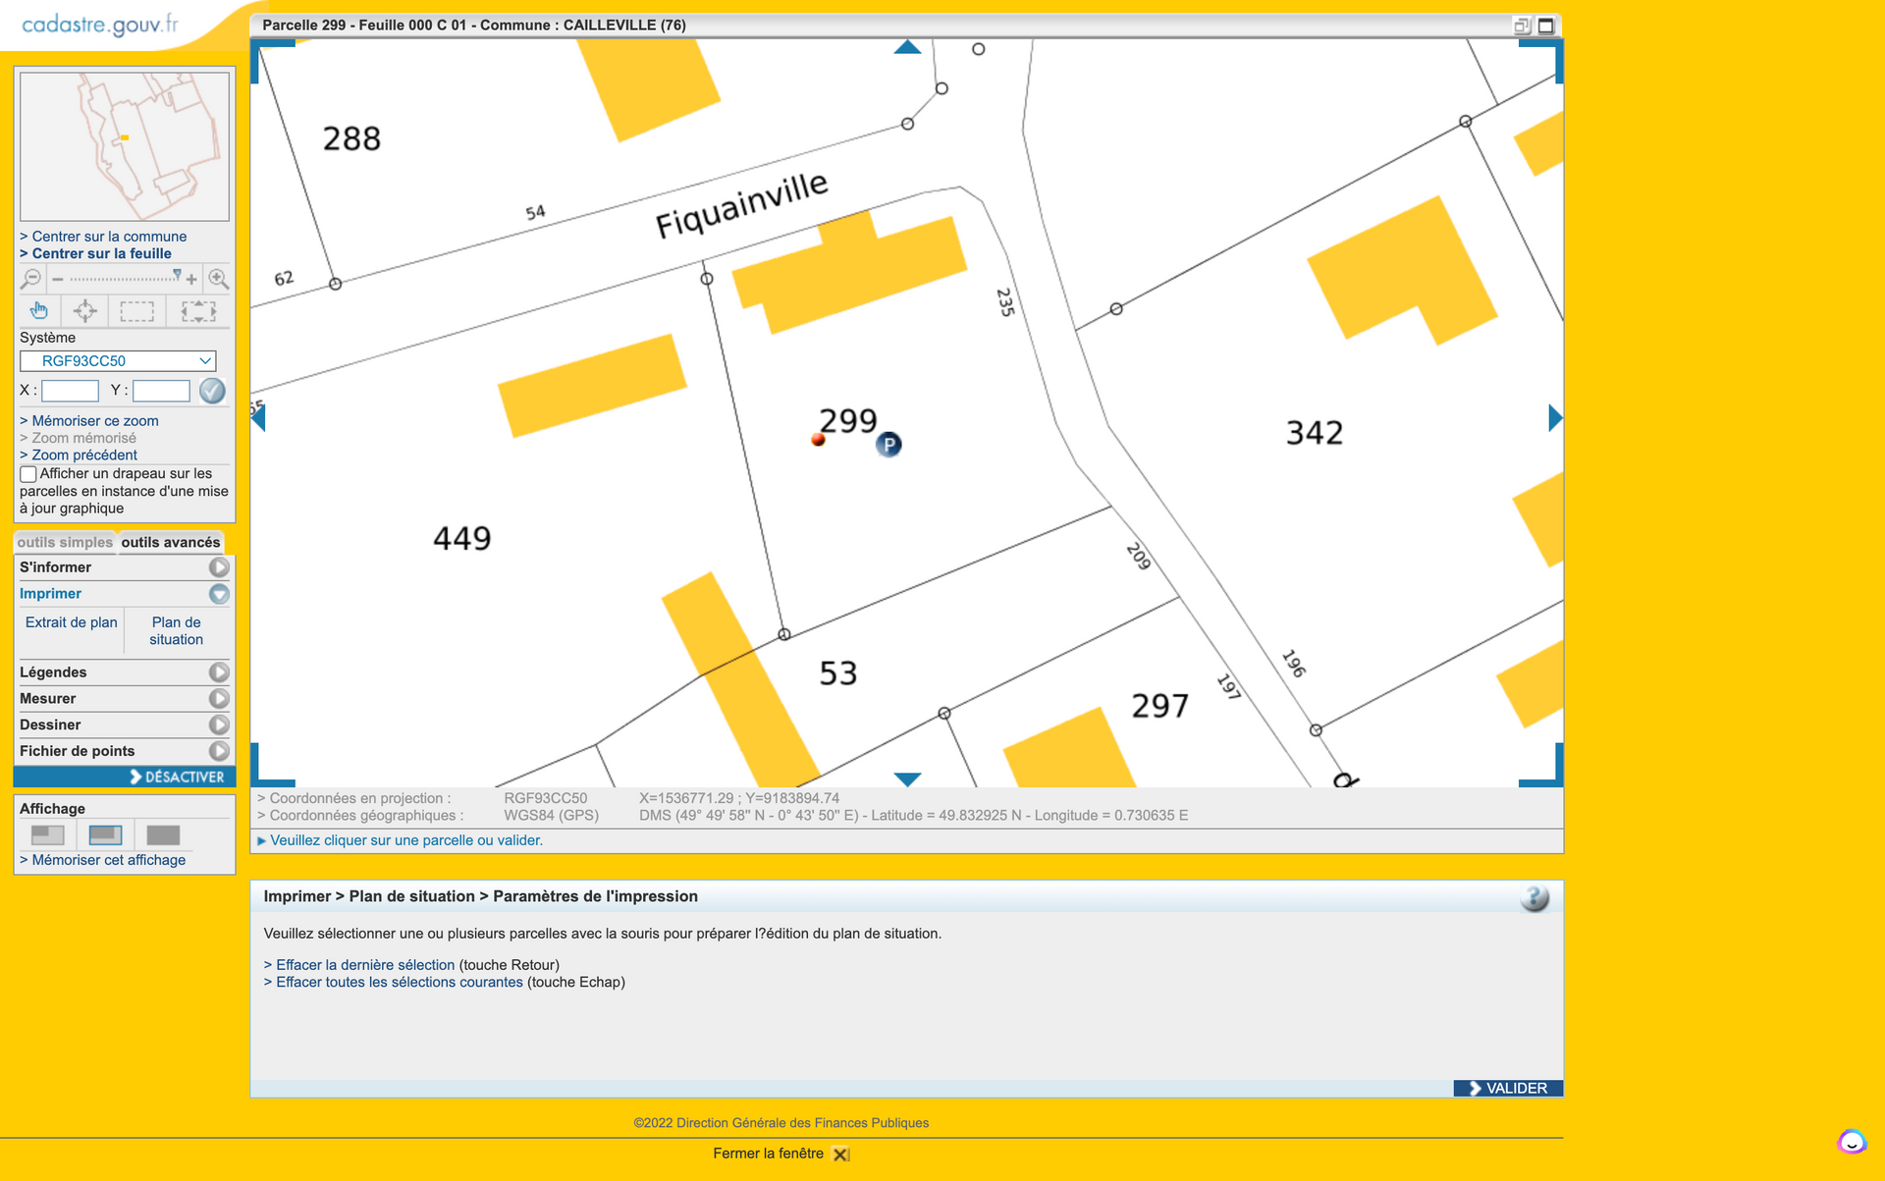Click Effacer toutes les sélections courantes link

(399, 982)
